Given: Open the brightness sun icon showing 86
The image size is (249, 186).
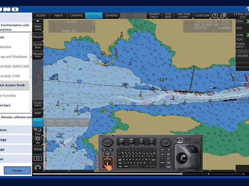Looking at the screenshot, I should [38, 140].
